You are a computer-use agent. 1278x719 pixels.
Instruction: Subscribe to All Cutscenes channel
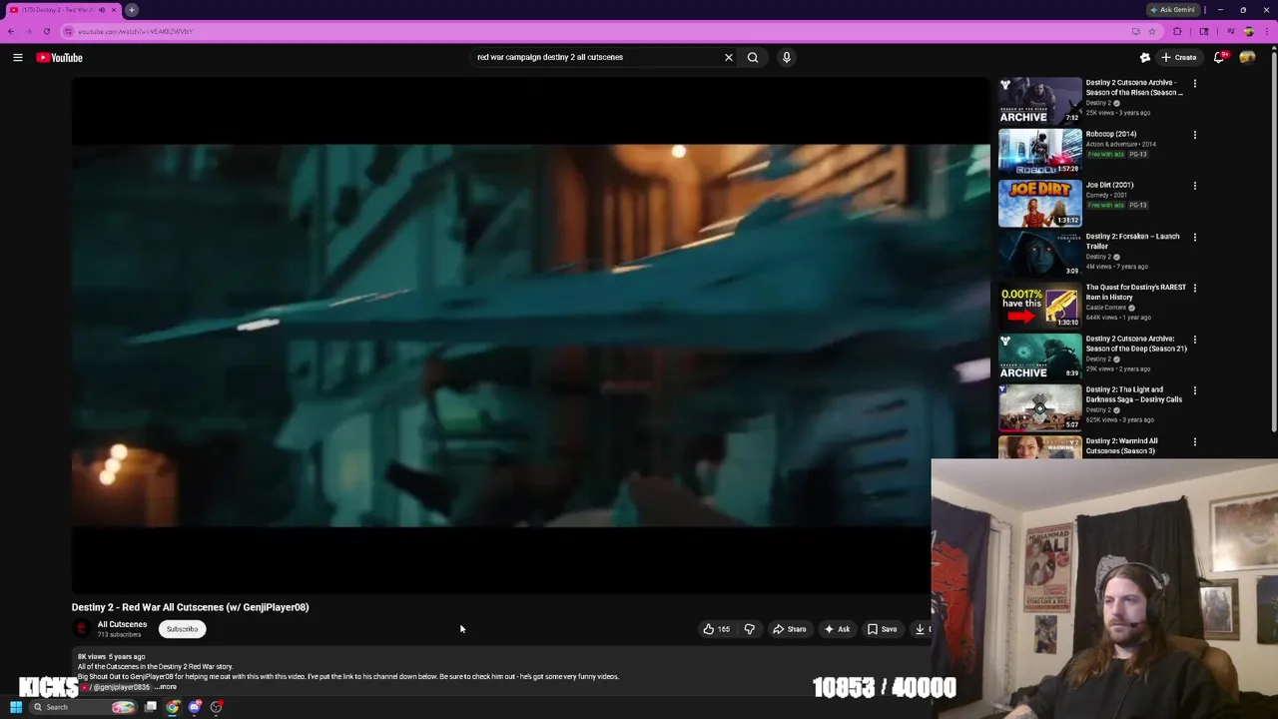coord(182,629)
